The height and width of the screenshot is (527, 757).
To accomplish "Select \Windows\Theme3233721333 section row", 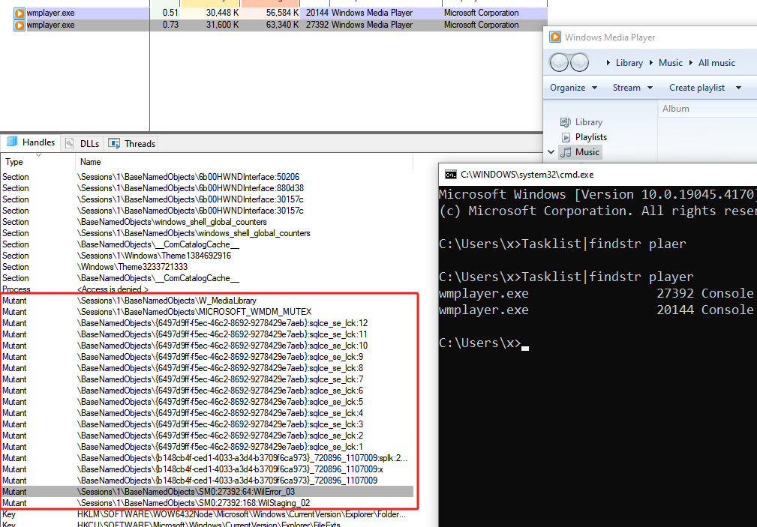I will [208, 267].
